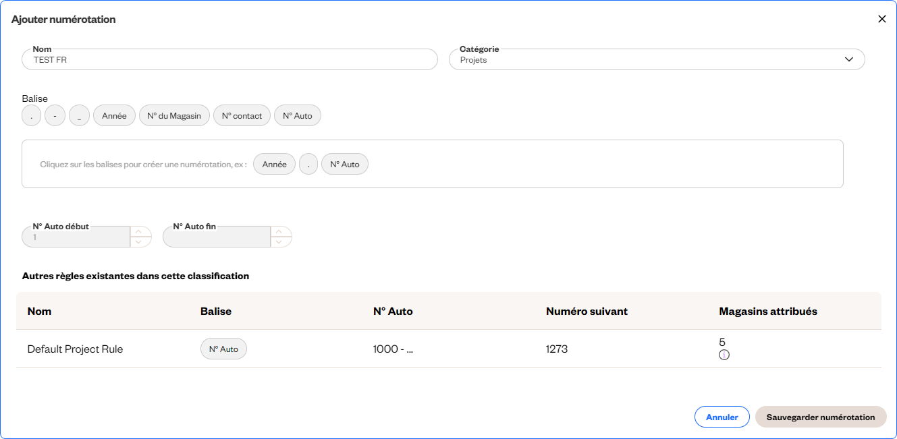Decrement the N° Auto début value
Viewport: 897px width, 439px height.
140,242
